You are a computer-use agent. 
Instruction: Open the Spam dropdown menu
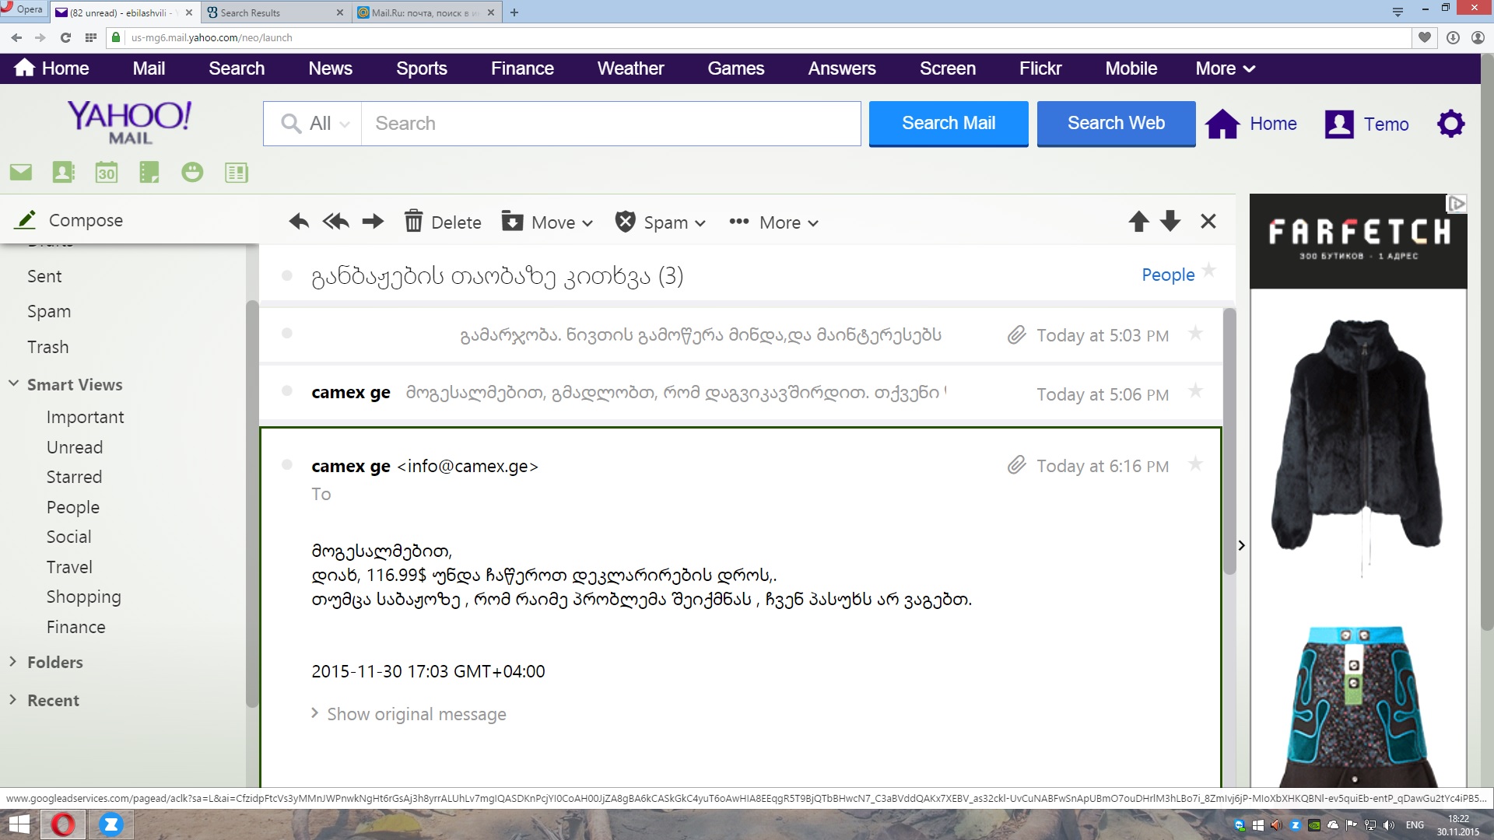(660, 222)
